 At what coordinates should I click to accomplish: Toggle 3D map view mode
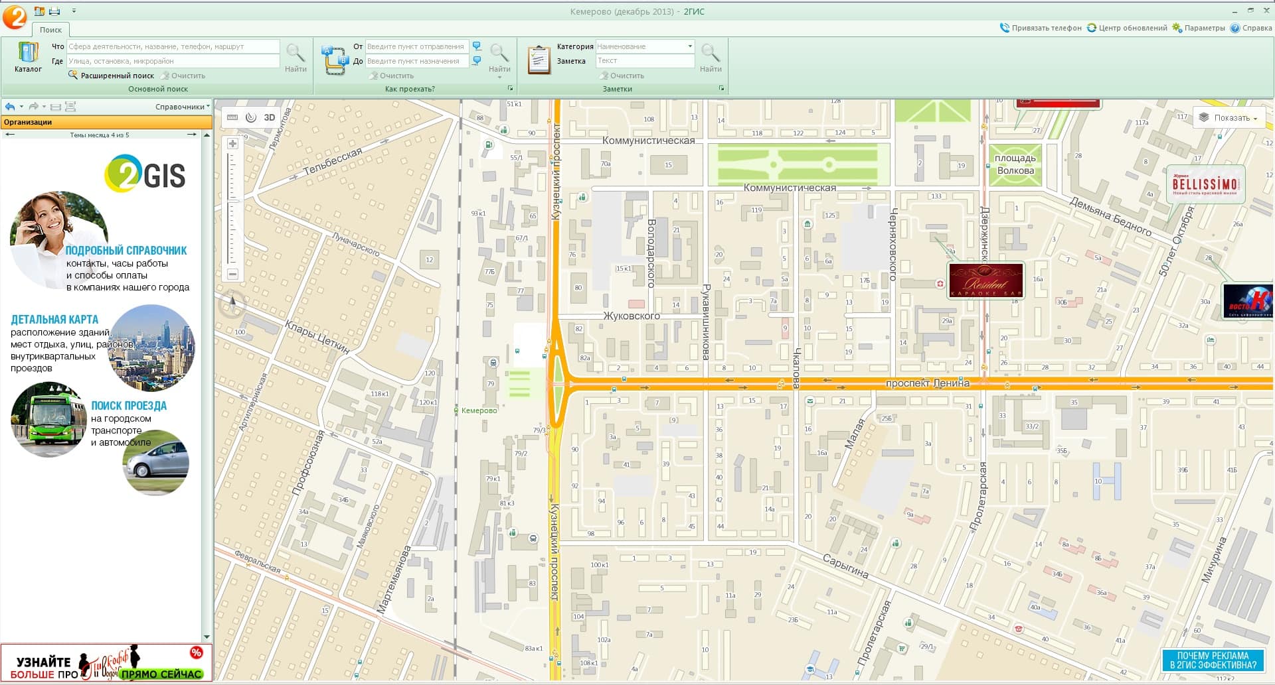coord(269,117)
